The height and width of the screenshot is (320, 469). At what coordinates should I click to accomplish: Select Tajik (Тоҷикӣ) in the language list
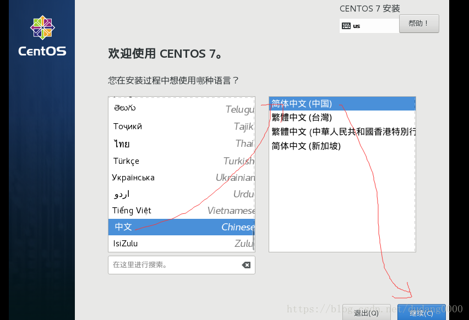(182, 126)
